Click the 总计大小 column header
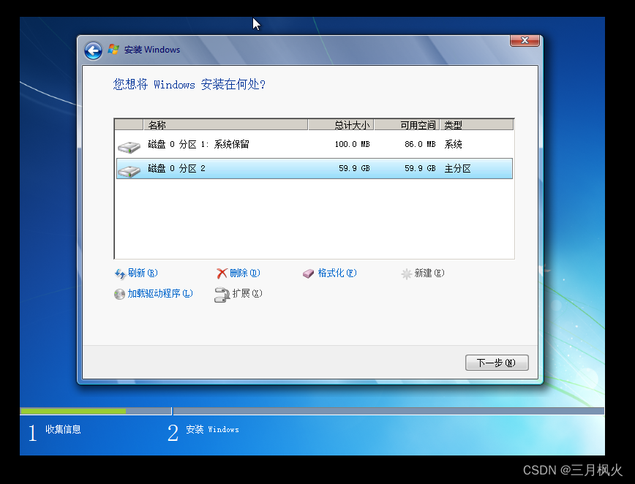635x484 pixels. click(341, 125)
